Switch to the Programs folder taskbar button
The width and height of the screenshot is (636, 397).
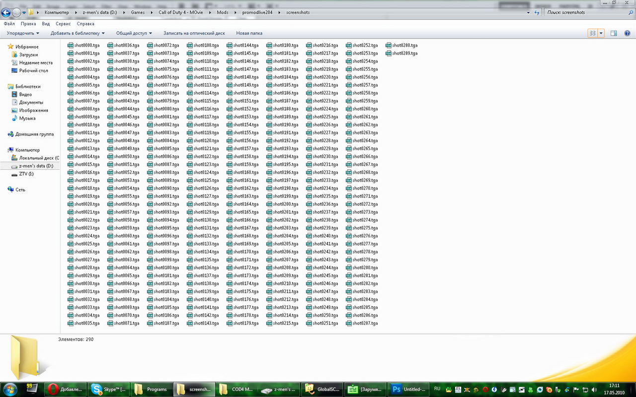[x=151, y=390]
